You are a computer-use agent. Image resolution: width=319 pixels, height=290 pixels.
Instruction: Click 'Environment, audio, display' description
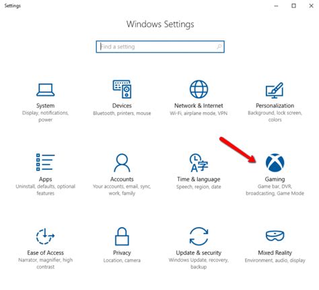click(x=275, y=260)
